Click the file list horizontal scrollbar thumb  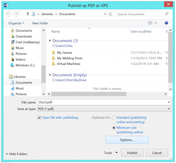click(x=89, y=94)
